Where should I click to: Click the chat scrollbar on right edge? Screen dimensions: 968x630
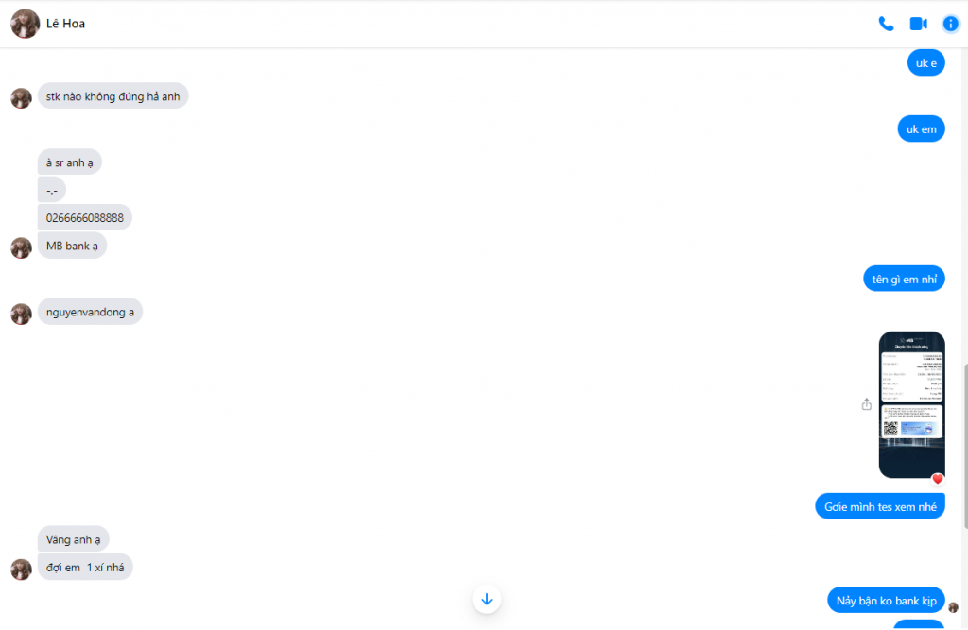[x=964, y=444]
